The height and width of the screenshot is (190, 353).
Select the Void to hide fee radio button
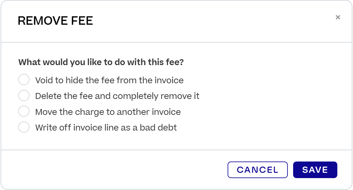(x=24, y=80)
